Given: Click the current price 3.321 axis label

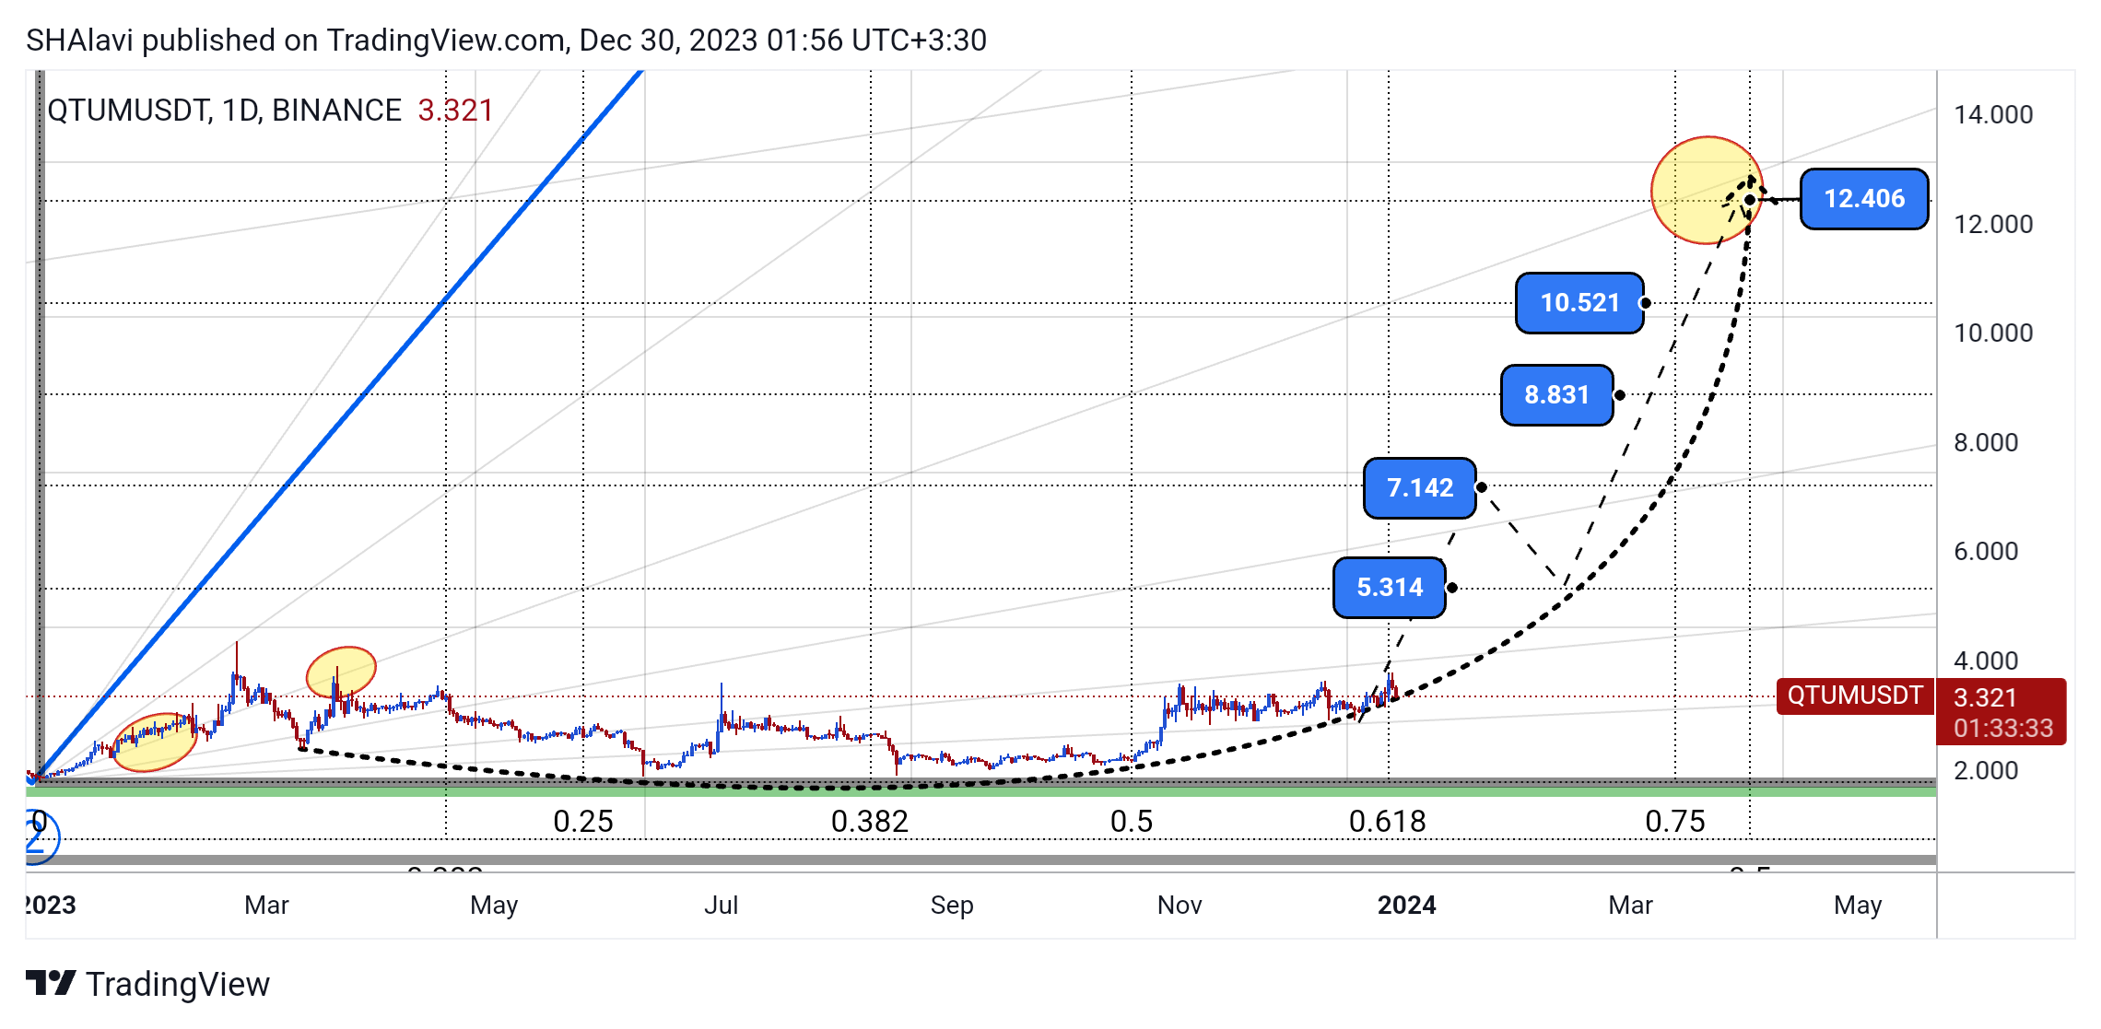Looking at the screenshot, I should coord(1985,698).
